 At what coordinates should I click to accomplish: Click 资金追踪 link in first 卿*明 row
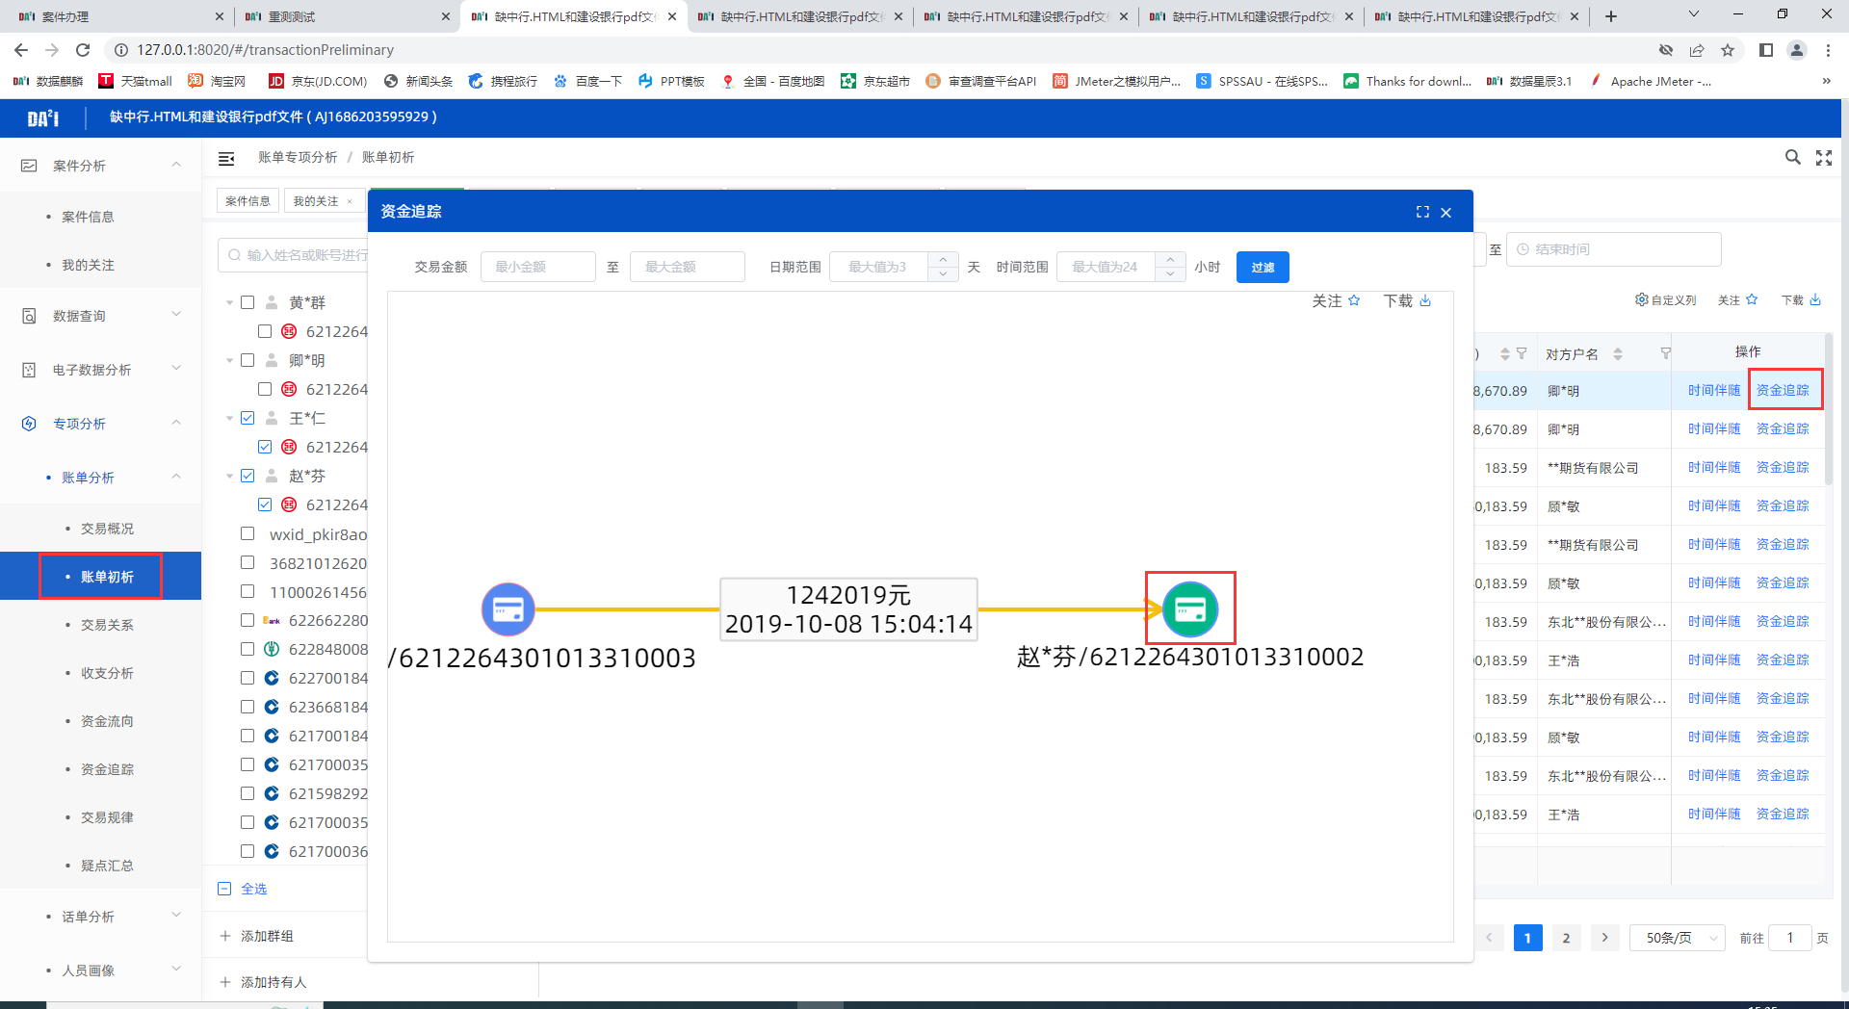[1783, 390]
